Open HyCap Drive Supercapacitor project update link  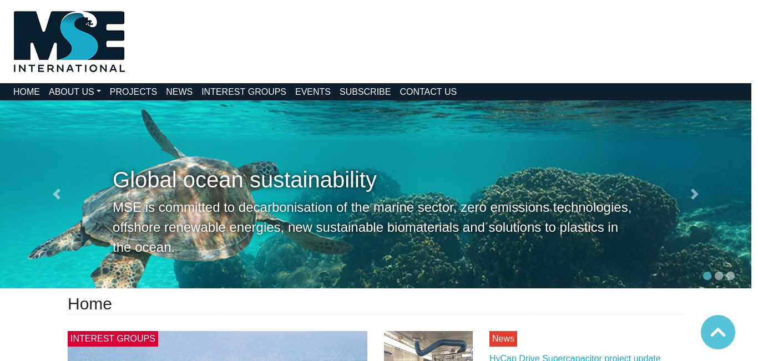point(575,358)
